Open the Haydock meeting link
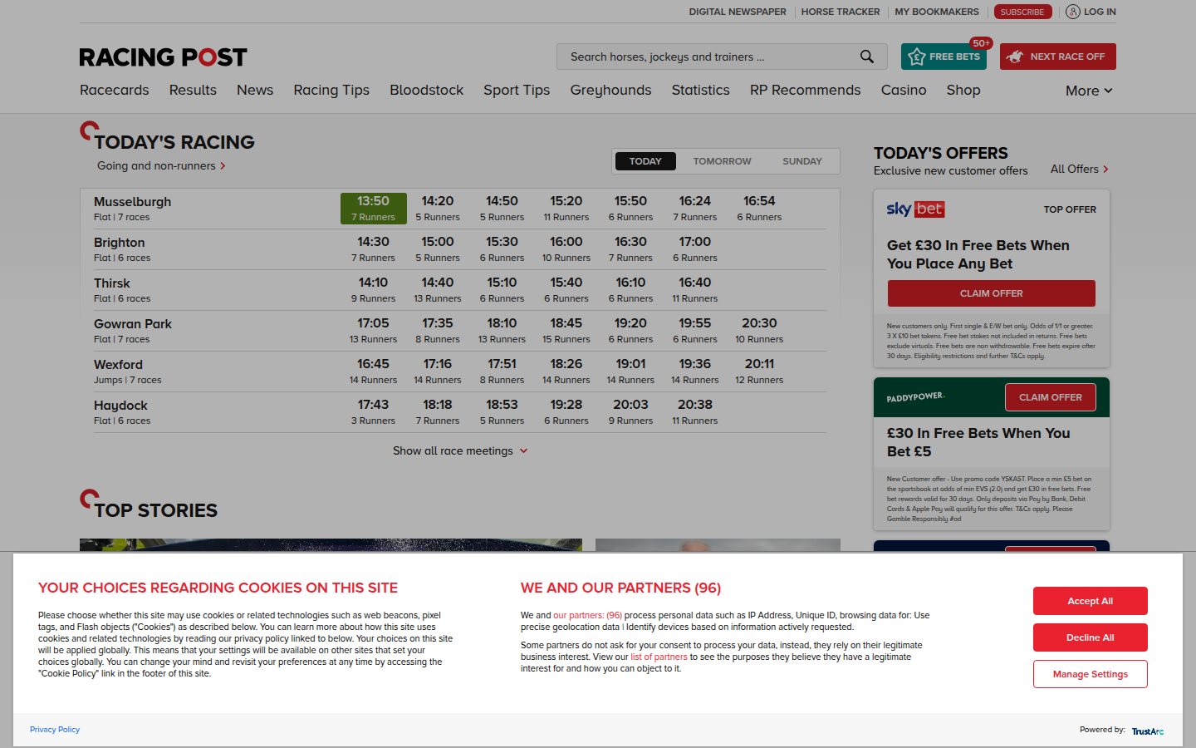The width and height of the screenshot is (1196, 748). pos(120,406)
